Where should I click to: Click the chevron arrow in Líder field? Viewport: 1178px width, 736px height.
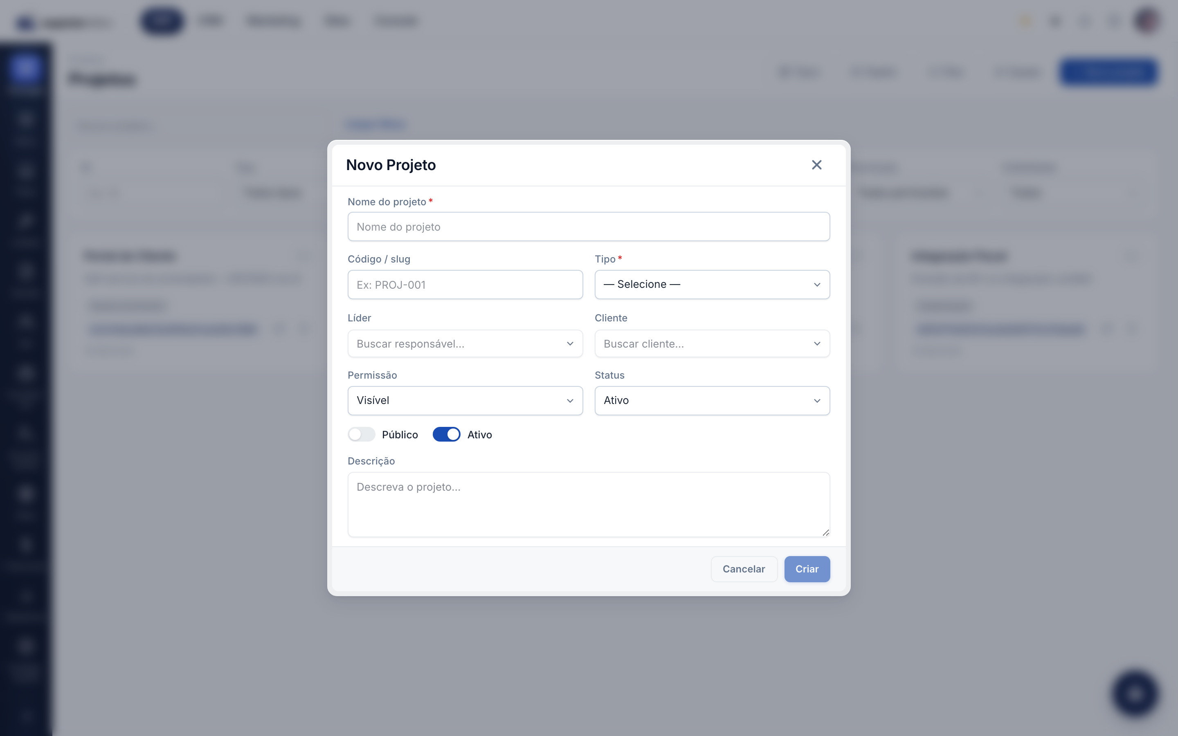click(x=569, y=343)
